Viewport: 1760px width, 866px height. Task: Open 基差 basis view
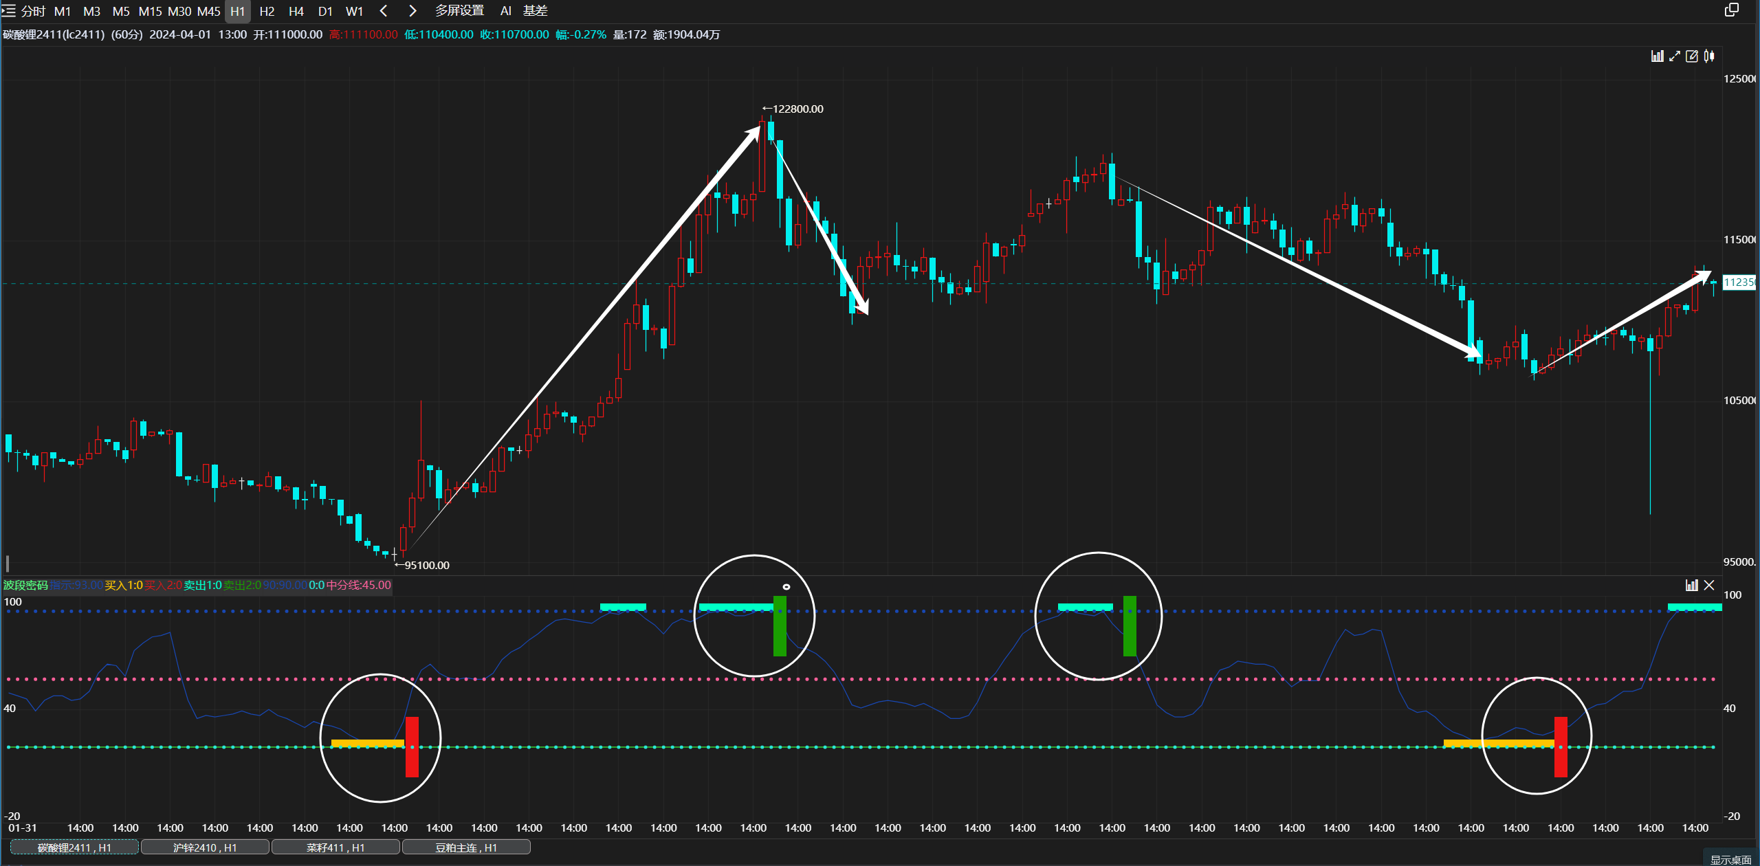coord(536,11)
